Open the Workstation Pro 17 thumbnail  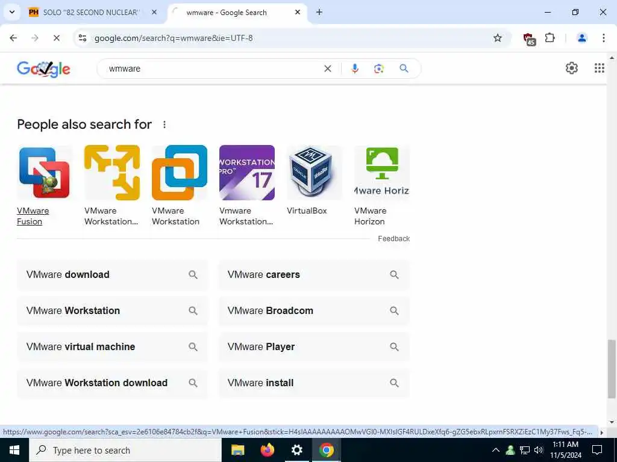pyautogui.click(x=247, y=173)
